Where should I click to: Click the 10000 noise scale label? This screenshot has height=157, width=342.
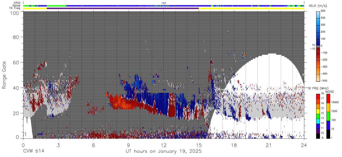click(x=335, y=102)
